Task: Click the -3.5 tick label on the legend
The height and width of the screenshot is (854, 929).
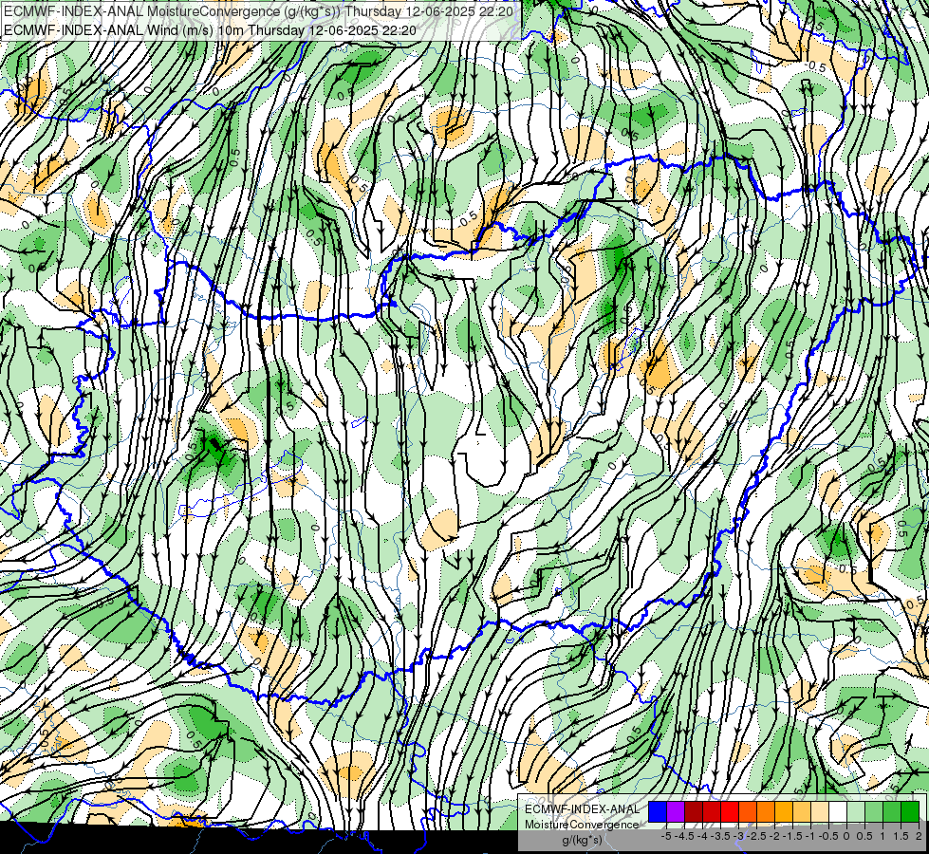Action: coord(721,836)
